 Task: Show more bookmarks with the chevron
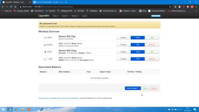coord(196,11)
